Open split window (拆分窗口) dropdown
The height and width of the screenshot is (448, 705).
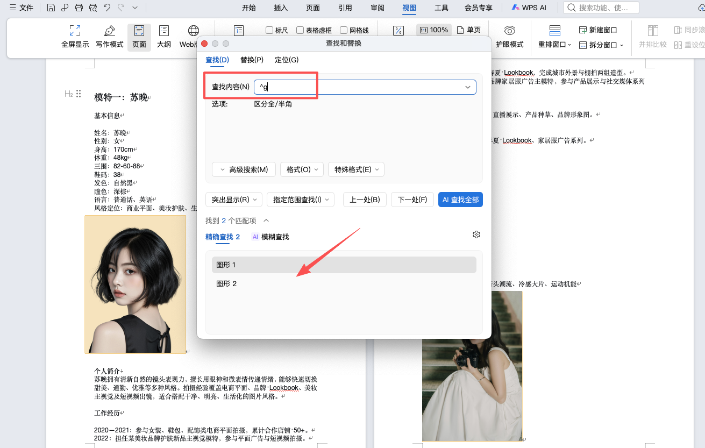[601, 45]
